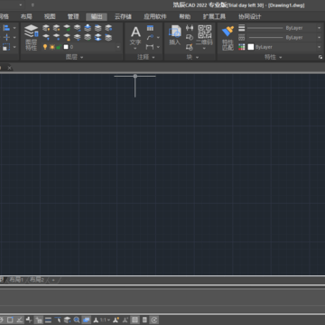Viewport: 325px width, 325px height.
Task: Click the lineweight icon in 特性 panel
Action: (242, 28)
